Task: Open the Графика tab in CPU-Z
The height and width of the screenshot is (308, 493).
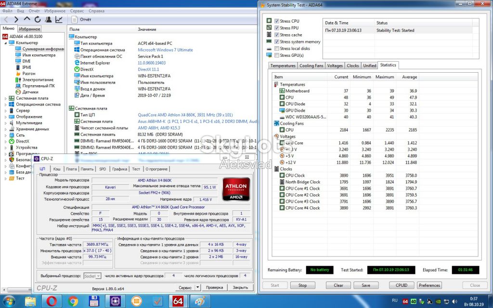Action: point(119,169)
